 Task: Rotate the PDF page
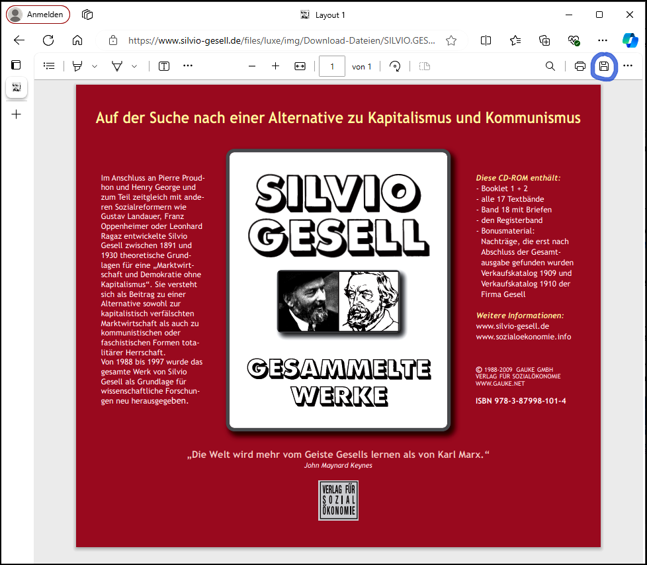pos(395,66)
